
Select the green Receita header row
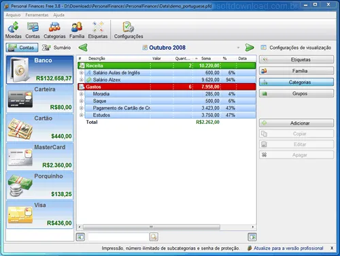pyautogui.click(x=167, y=65)
